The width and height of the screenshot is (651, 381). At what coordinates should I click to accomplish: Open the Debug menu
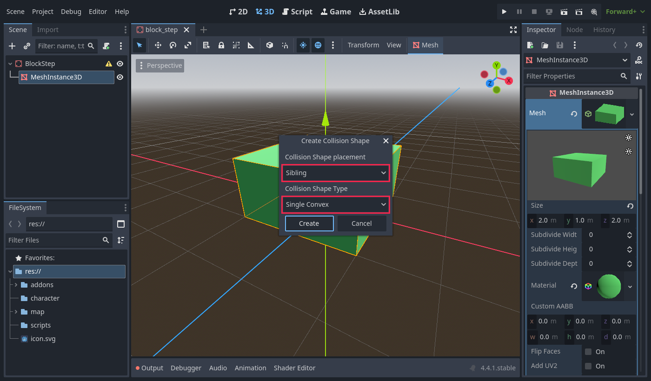pyautogui.click(x=71, y=12)
